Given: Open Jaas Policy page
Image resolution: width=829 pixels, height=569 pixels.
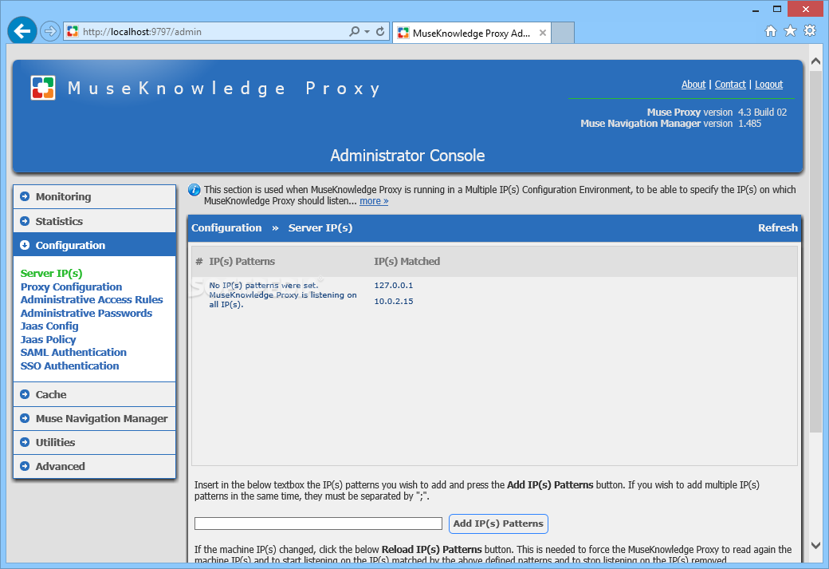Looking at the screenshot, I should click(48, 340).
